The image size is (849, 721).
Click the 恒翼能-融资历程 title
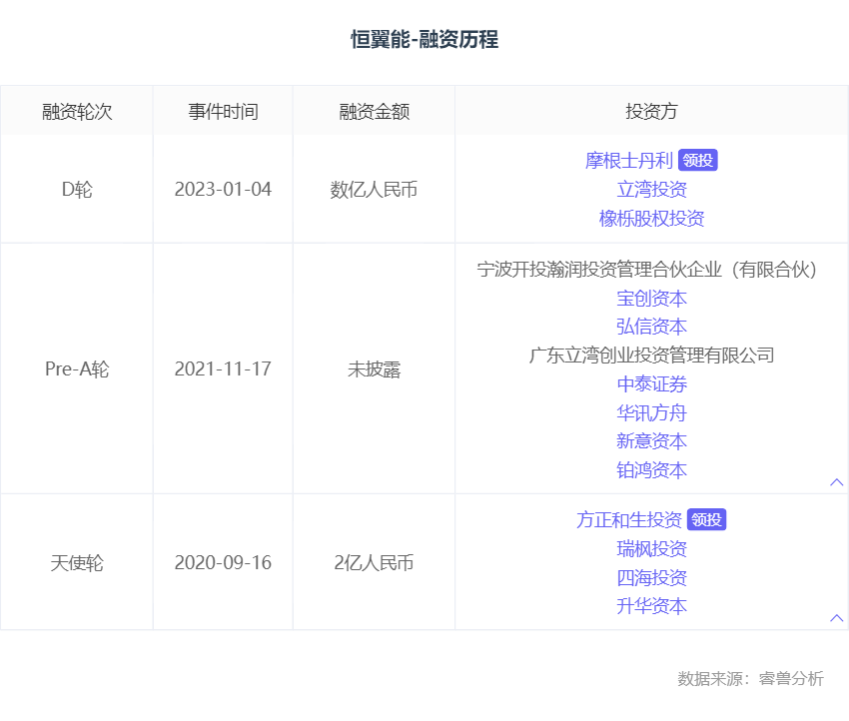point(424,40)
